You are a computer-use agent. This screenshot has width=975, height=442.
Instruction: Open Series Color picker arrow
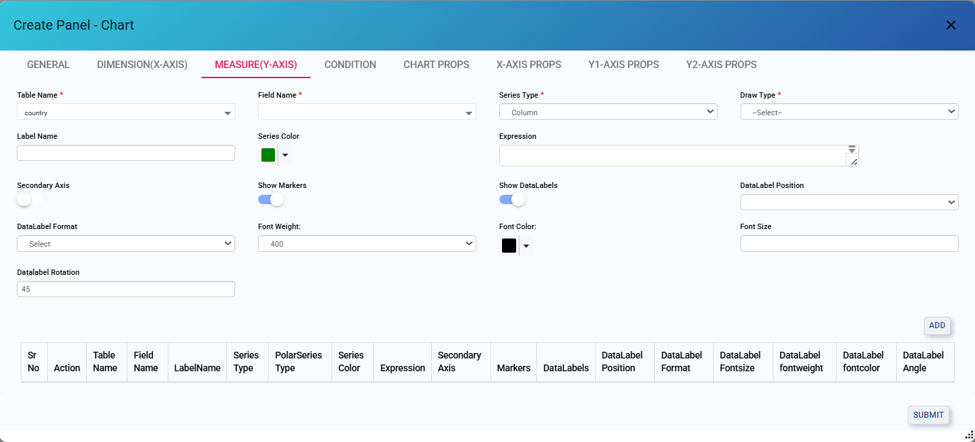[x=285, y=155]
